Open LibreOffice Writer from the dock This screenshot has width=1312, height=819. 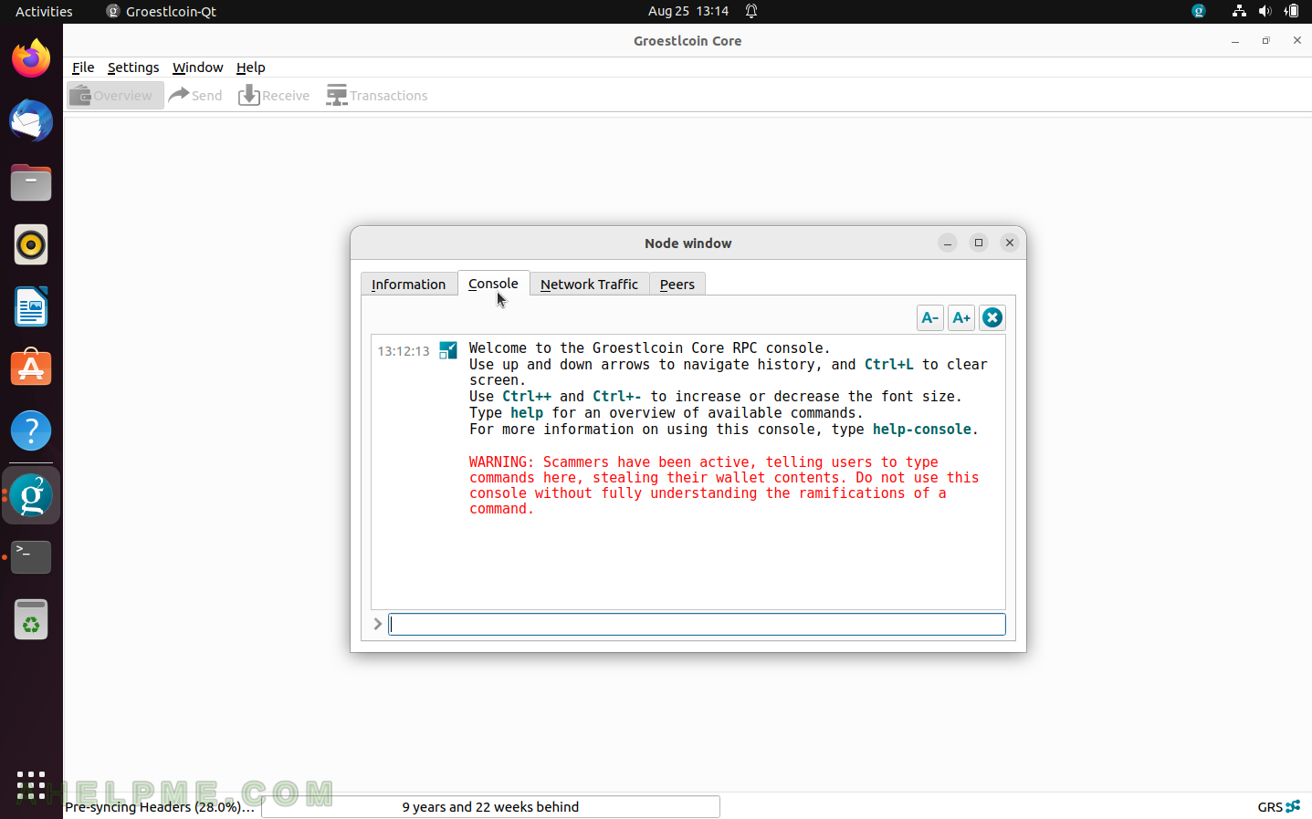click(x=31, y=306)
